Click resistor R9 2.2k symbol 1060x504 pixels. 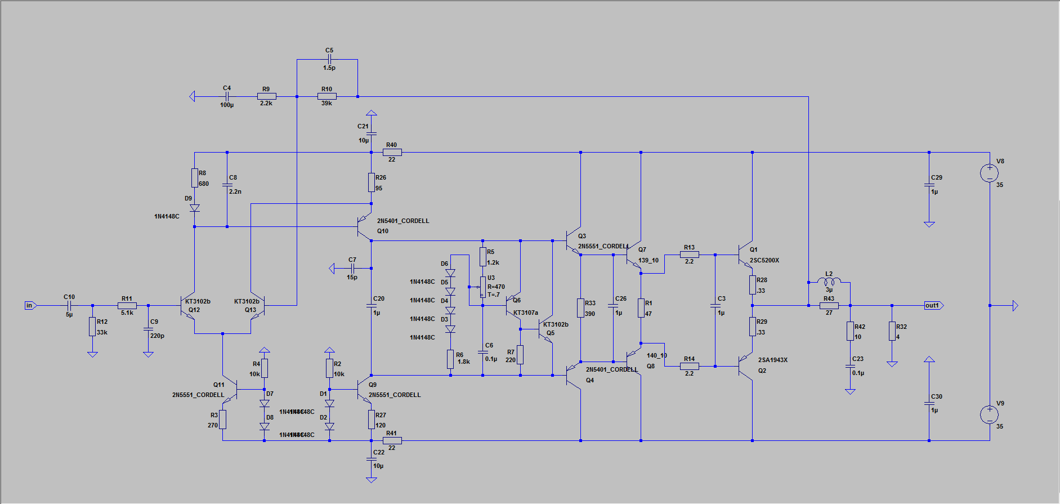[x=267, y=96]
